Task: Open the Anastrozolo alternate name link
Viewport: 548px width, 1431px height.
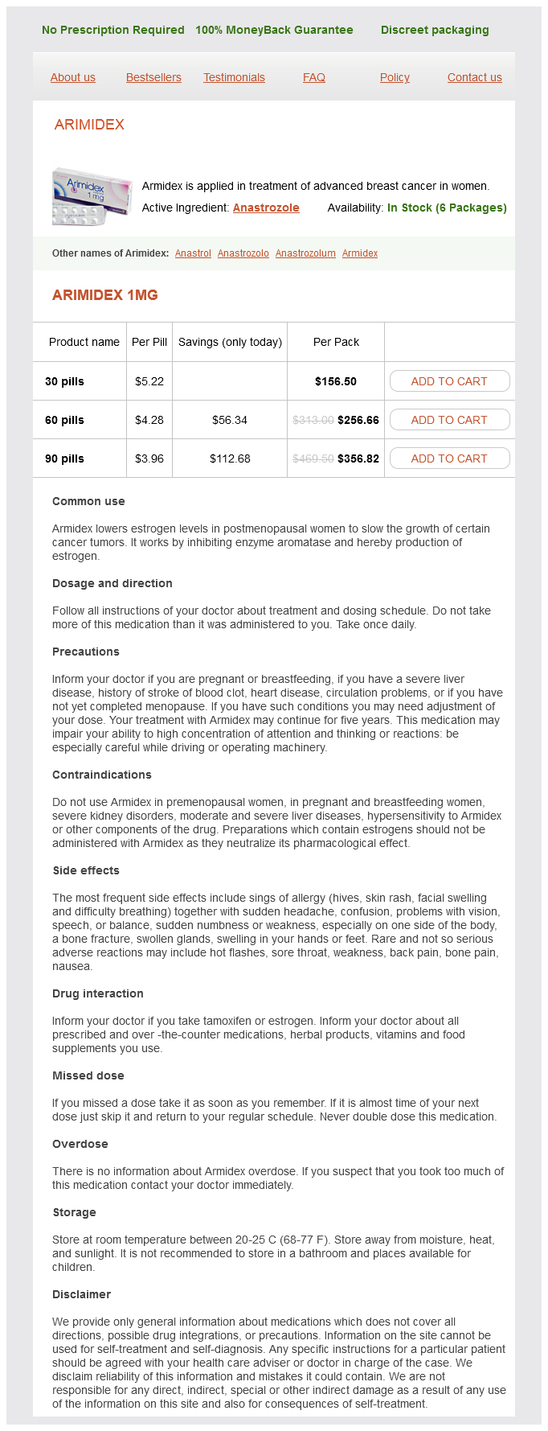Action: (243, 253)
